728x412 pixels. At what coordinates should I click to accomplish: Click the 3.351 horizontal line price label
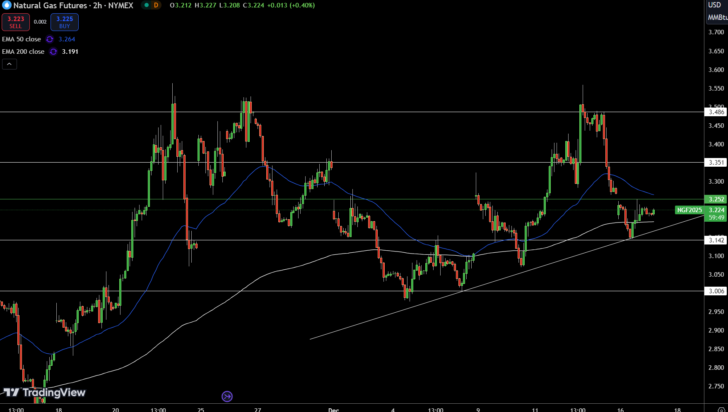(x=716, y=163)
